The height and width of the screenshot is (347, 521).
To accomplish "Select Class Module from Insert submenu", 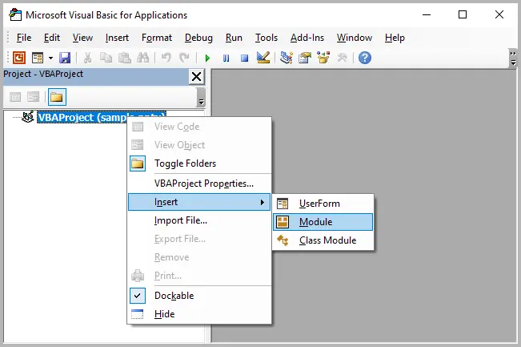I will point(323,240).
